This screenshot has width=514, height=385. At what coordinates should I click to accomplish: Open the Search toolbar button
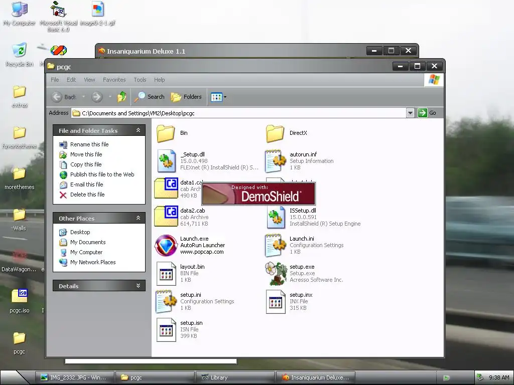pos(149,97)
